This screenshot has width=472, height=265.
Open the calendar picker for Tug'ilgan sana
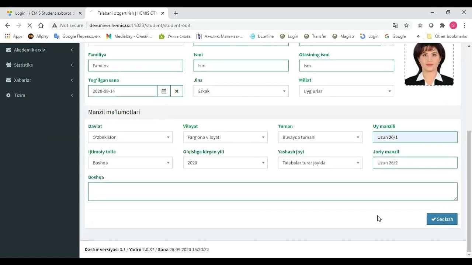164,91
